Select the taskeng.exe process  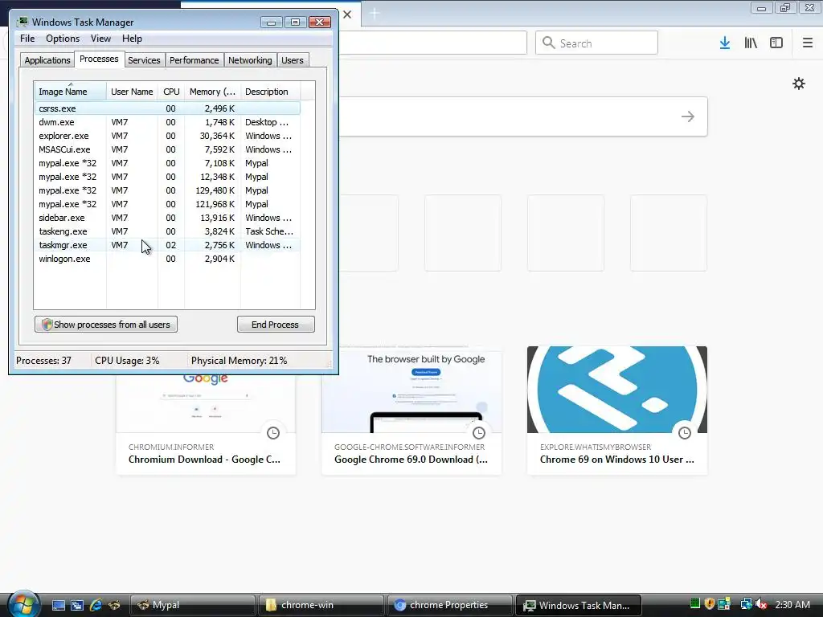point(167,231)
